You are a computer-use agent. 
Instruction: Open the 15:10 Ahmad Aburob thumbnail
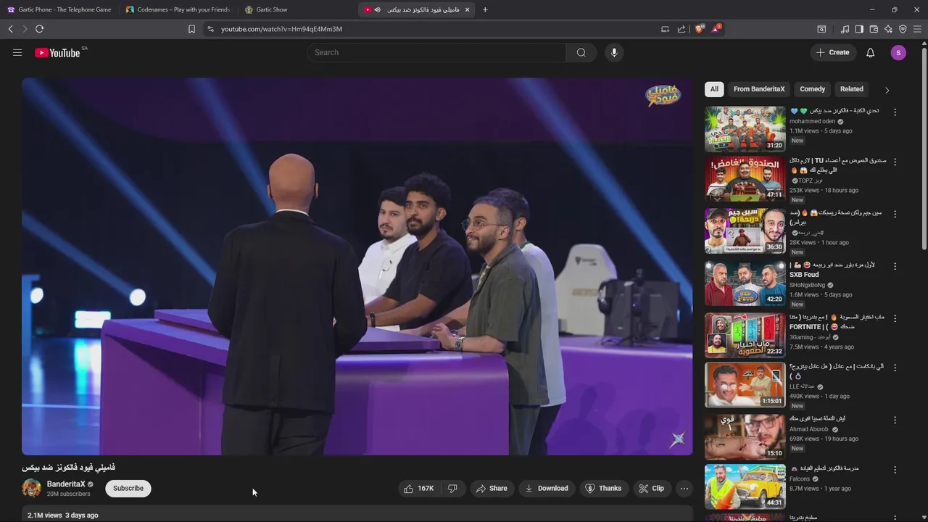(x=745, y=436)
